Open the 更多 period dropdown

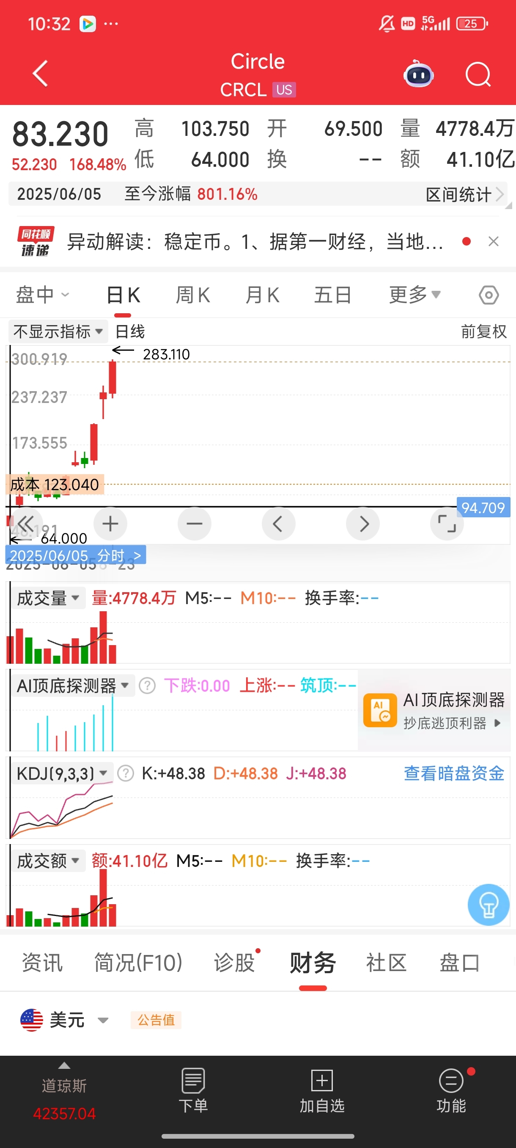(414, 295)
